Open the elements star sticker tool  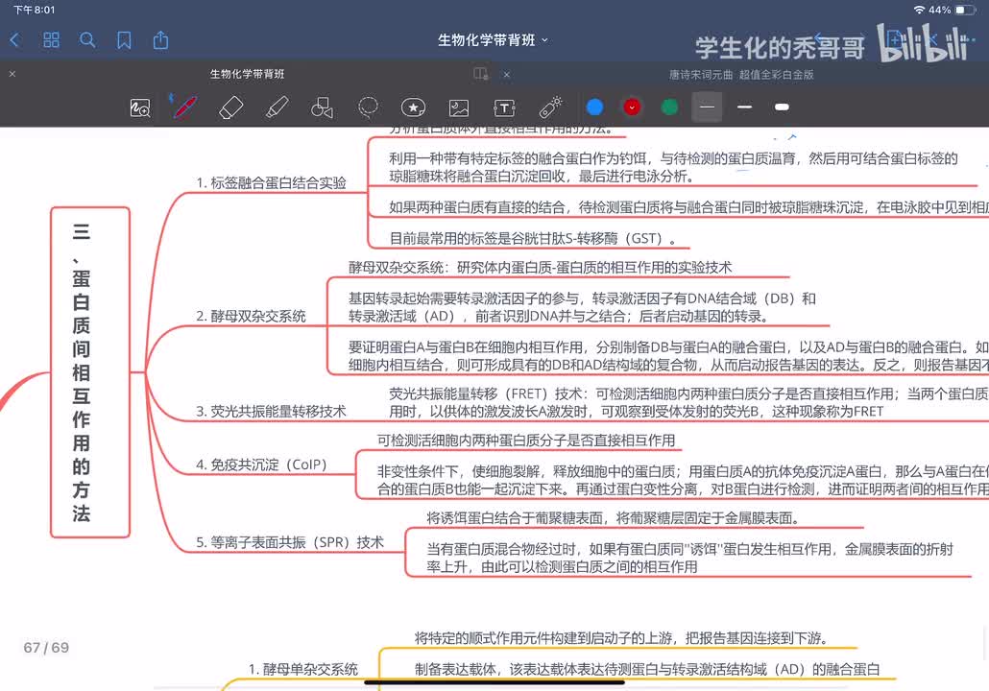click(x=413, y=107)
